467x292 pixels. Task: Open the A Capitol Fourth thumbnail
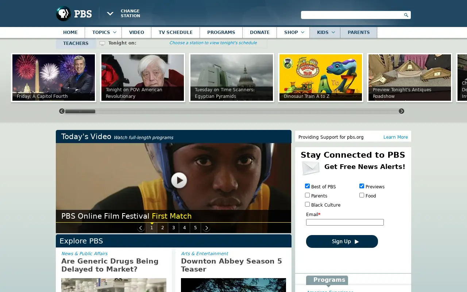(54, 78)
